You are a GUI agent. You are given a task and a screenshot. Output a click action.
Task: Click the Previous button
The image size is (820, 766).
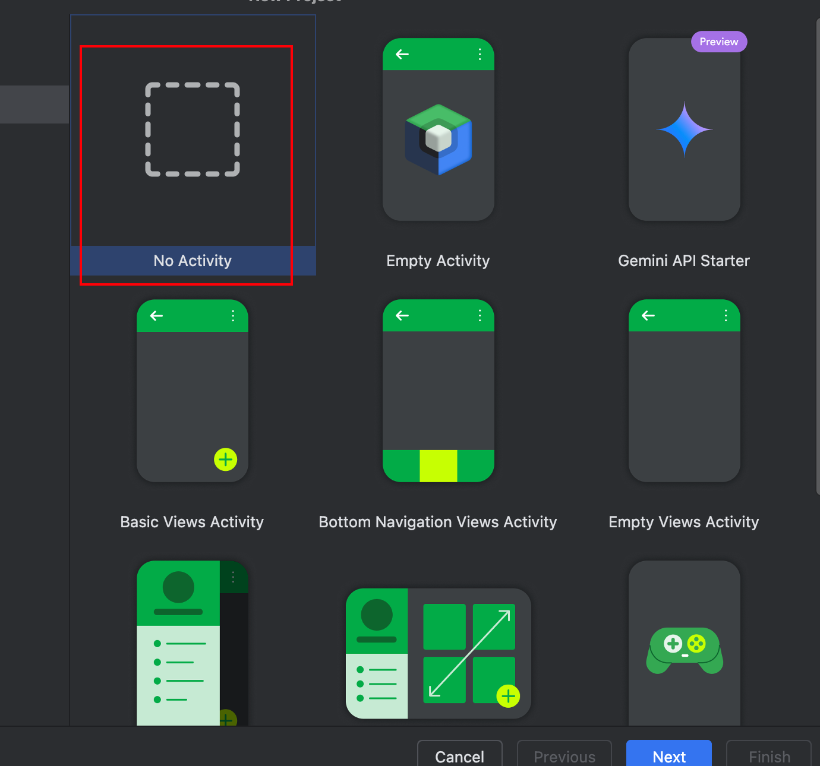(564, 756)
